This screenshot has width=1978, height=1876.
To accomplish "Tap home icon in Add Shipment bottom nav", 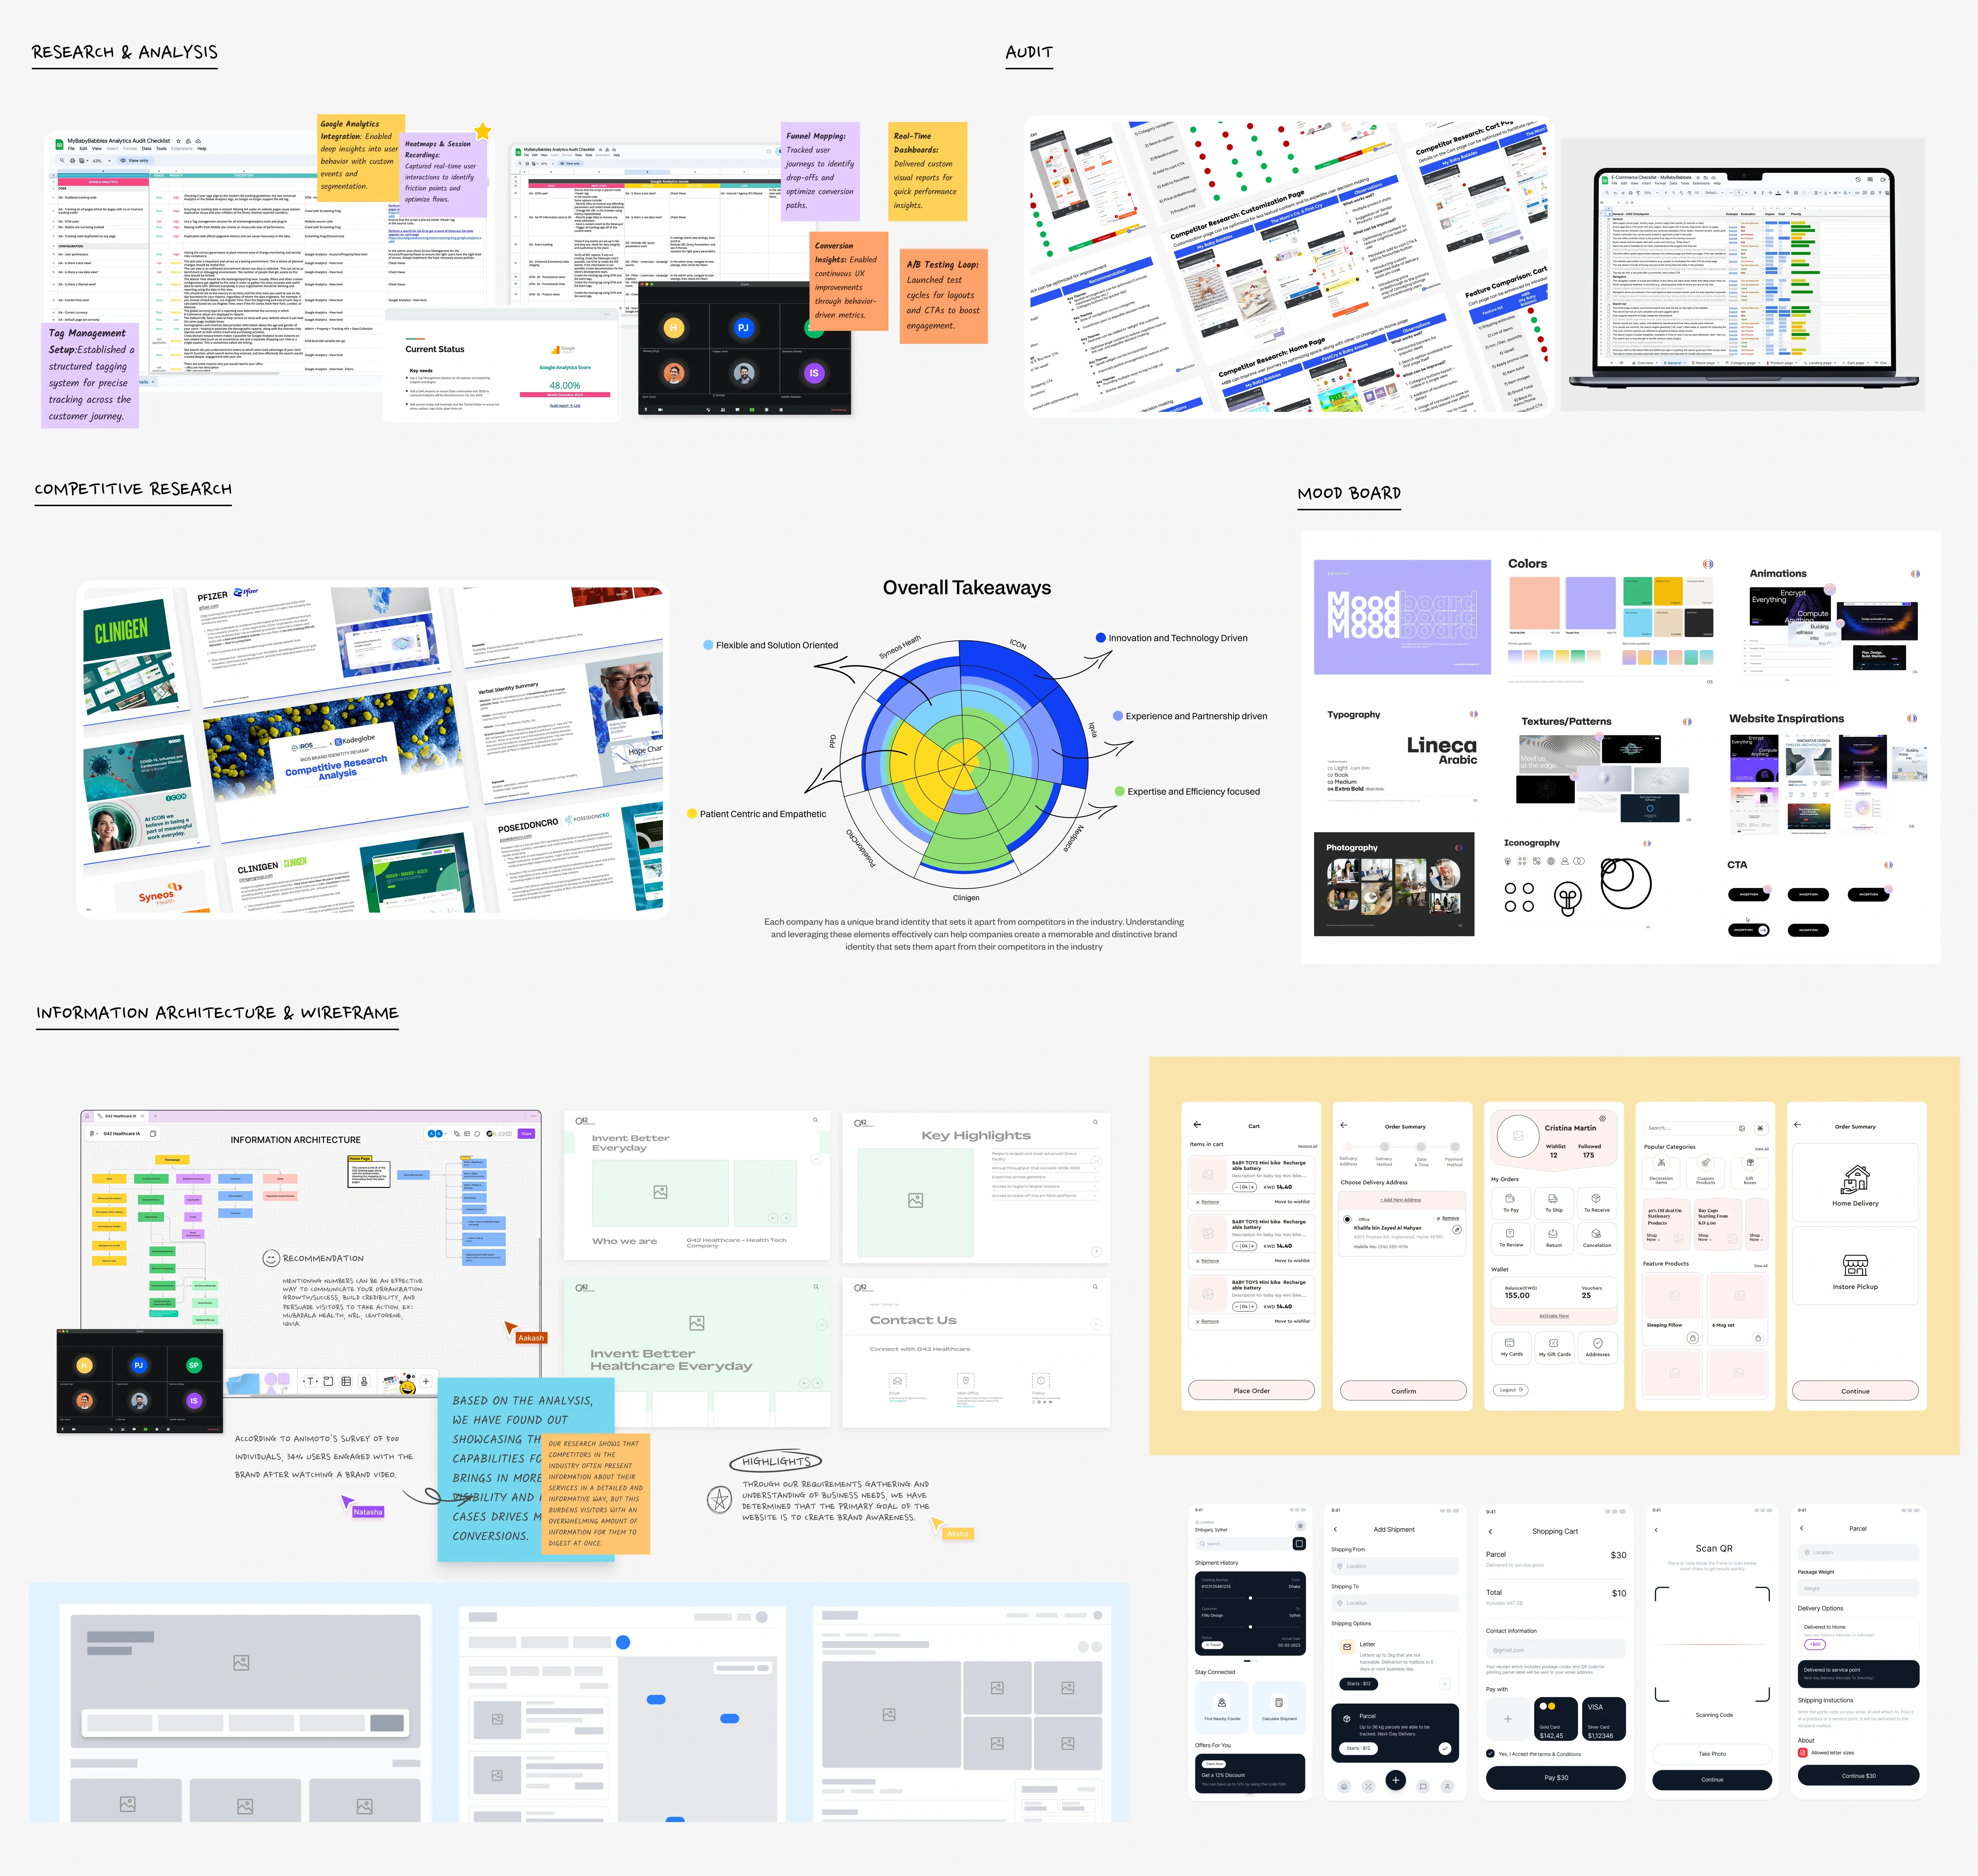I will (1344, 1786).
